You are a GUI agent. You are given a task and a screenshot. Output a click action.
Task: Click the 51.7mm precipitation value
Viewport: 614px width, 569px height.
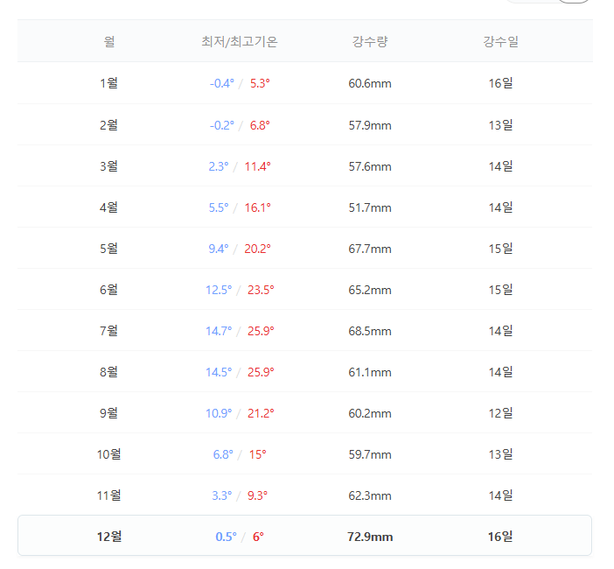(x=370, y=207)
